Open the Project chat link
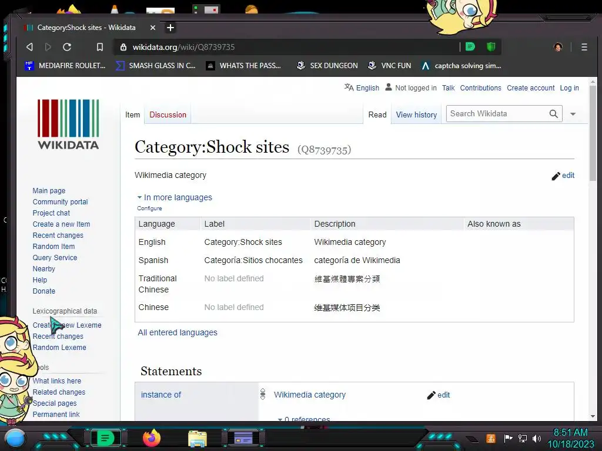 51,213
